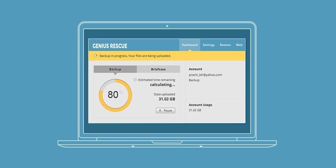Switch to the Settings tab
This screenshot has width=336, height=168.
pyautogui.click(x=209, y=45)
